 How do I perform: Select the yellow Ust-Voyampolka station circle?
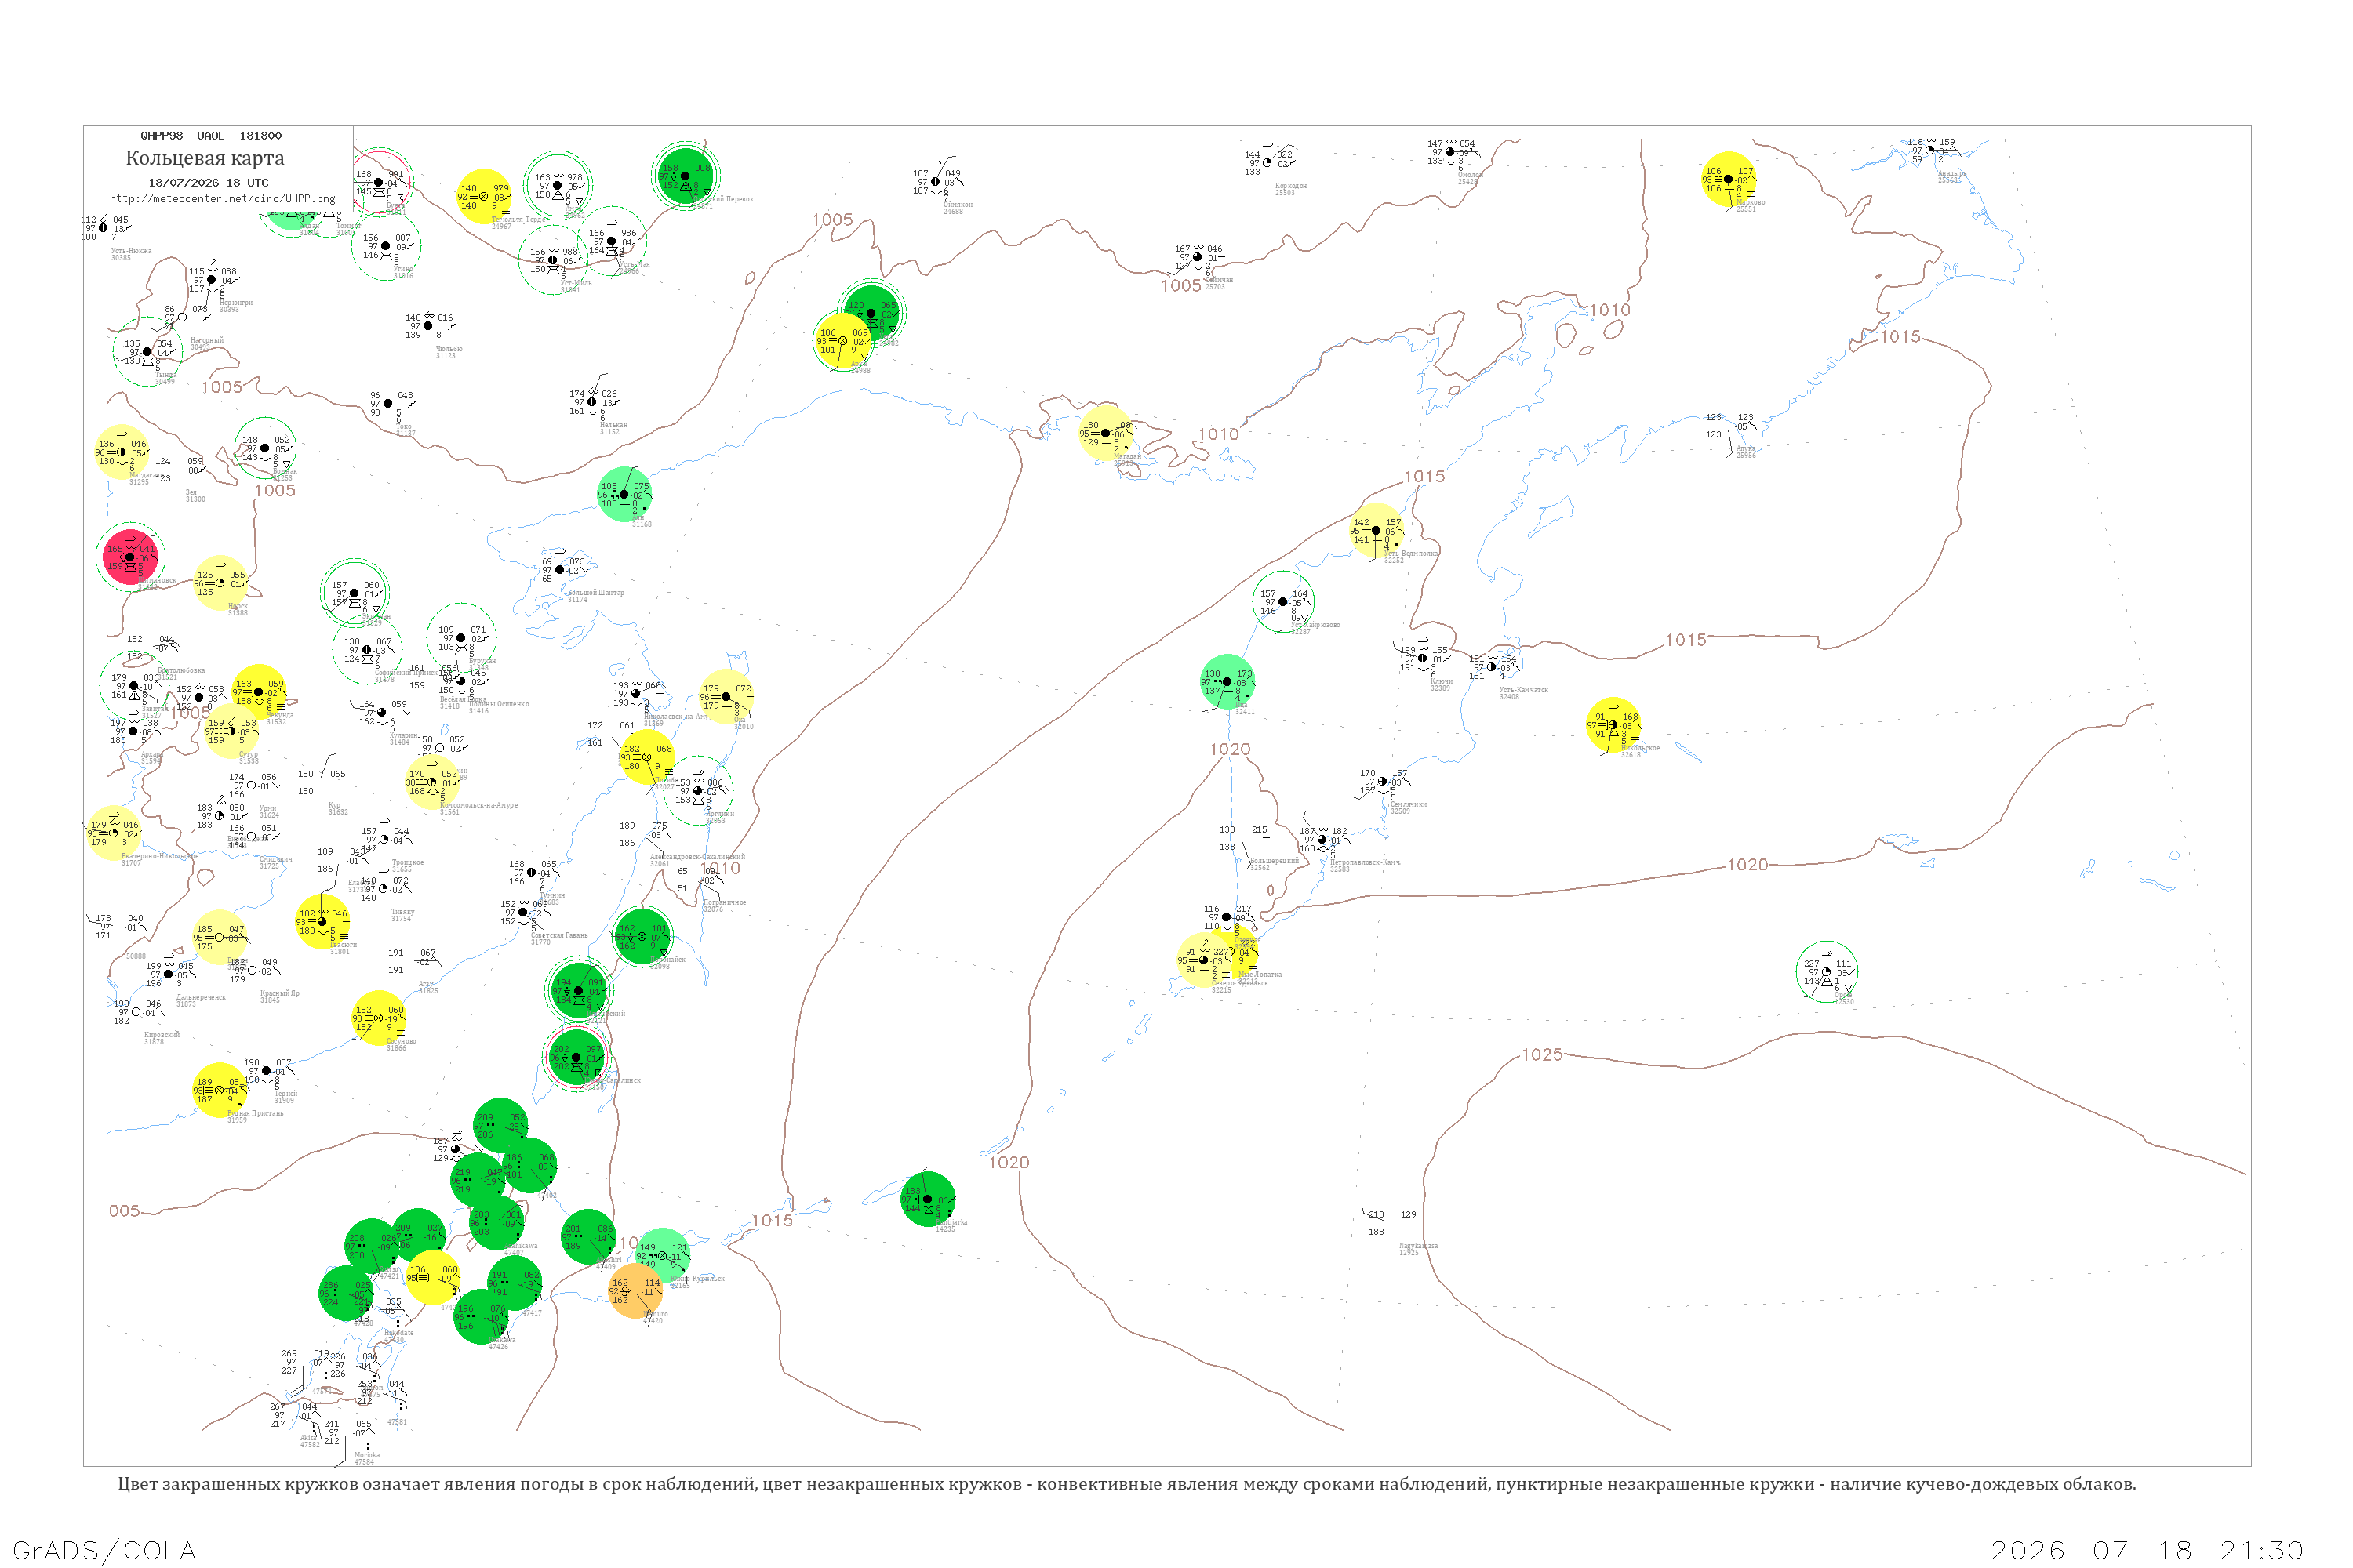(1377, 530)
